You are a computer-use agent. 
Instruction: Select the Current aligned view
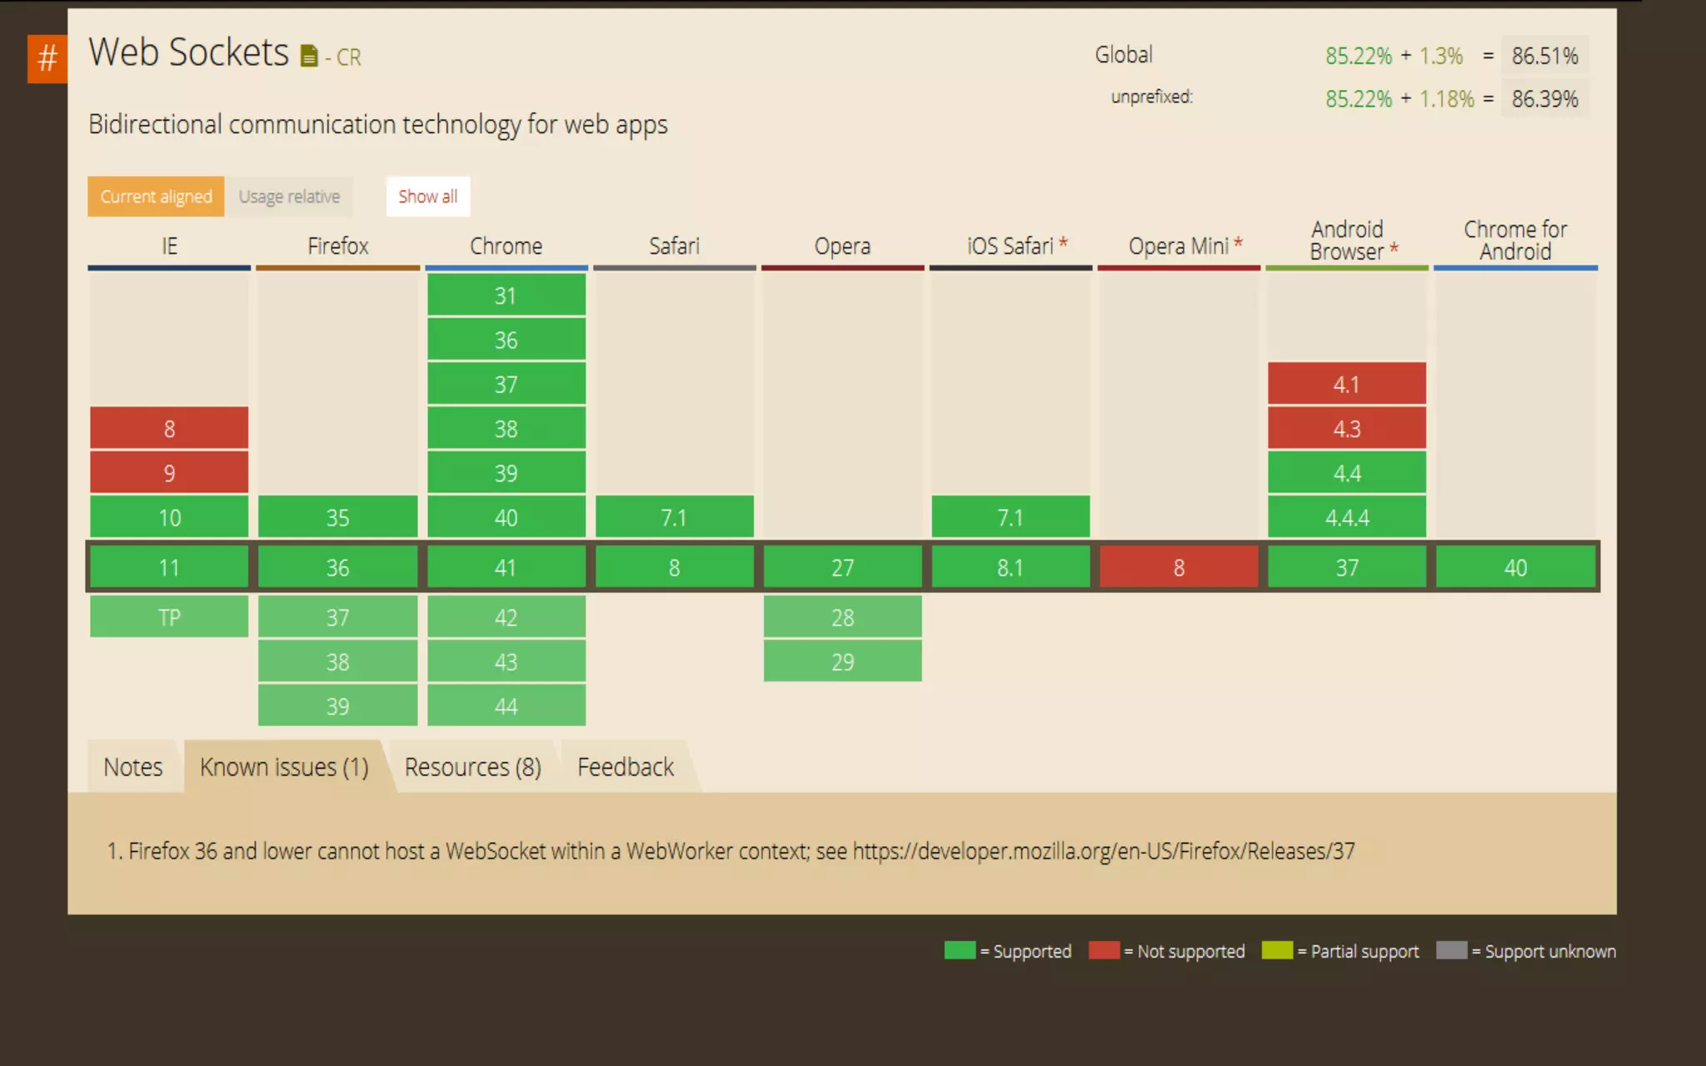point(156,197)
